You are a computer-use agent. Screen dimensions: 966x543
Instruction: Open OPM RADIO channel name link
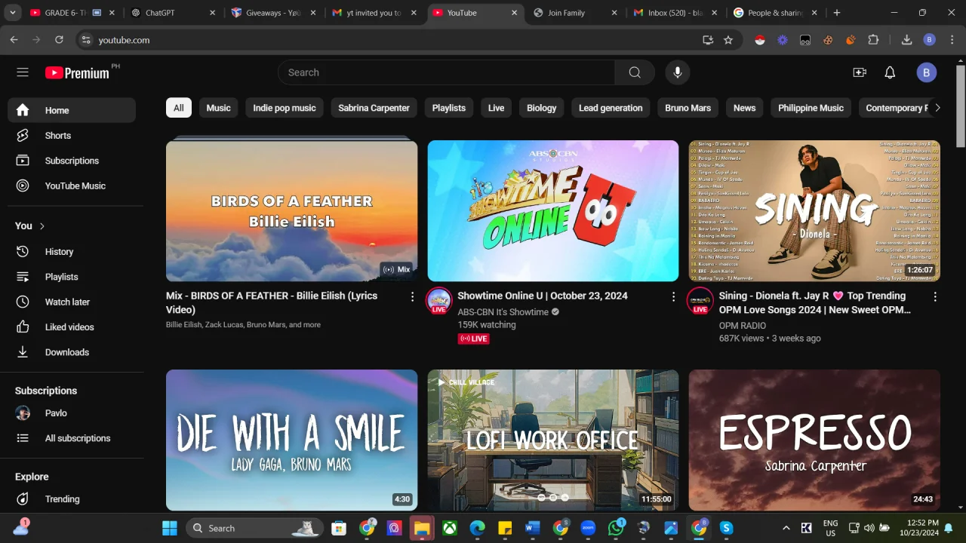coord(743,326)
